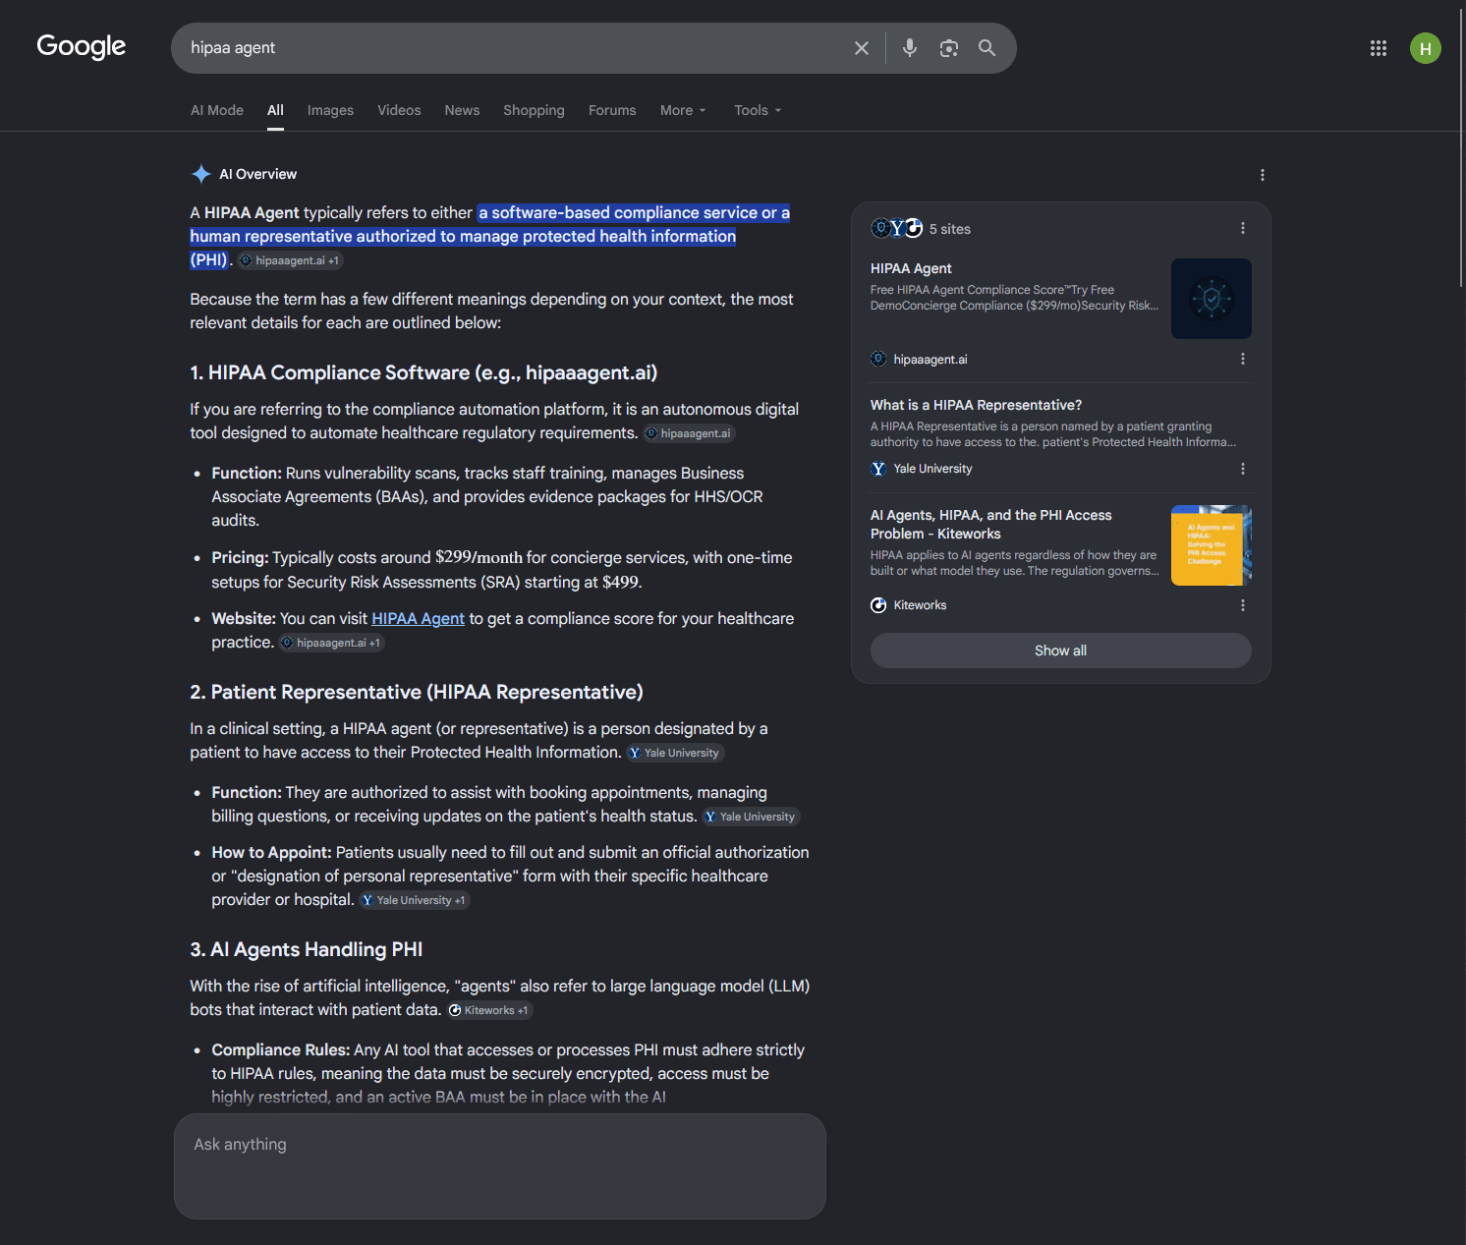Click hipaaagent.ai citation after regulatory requirements
1466x1245 pixels.
(689, 433)
